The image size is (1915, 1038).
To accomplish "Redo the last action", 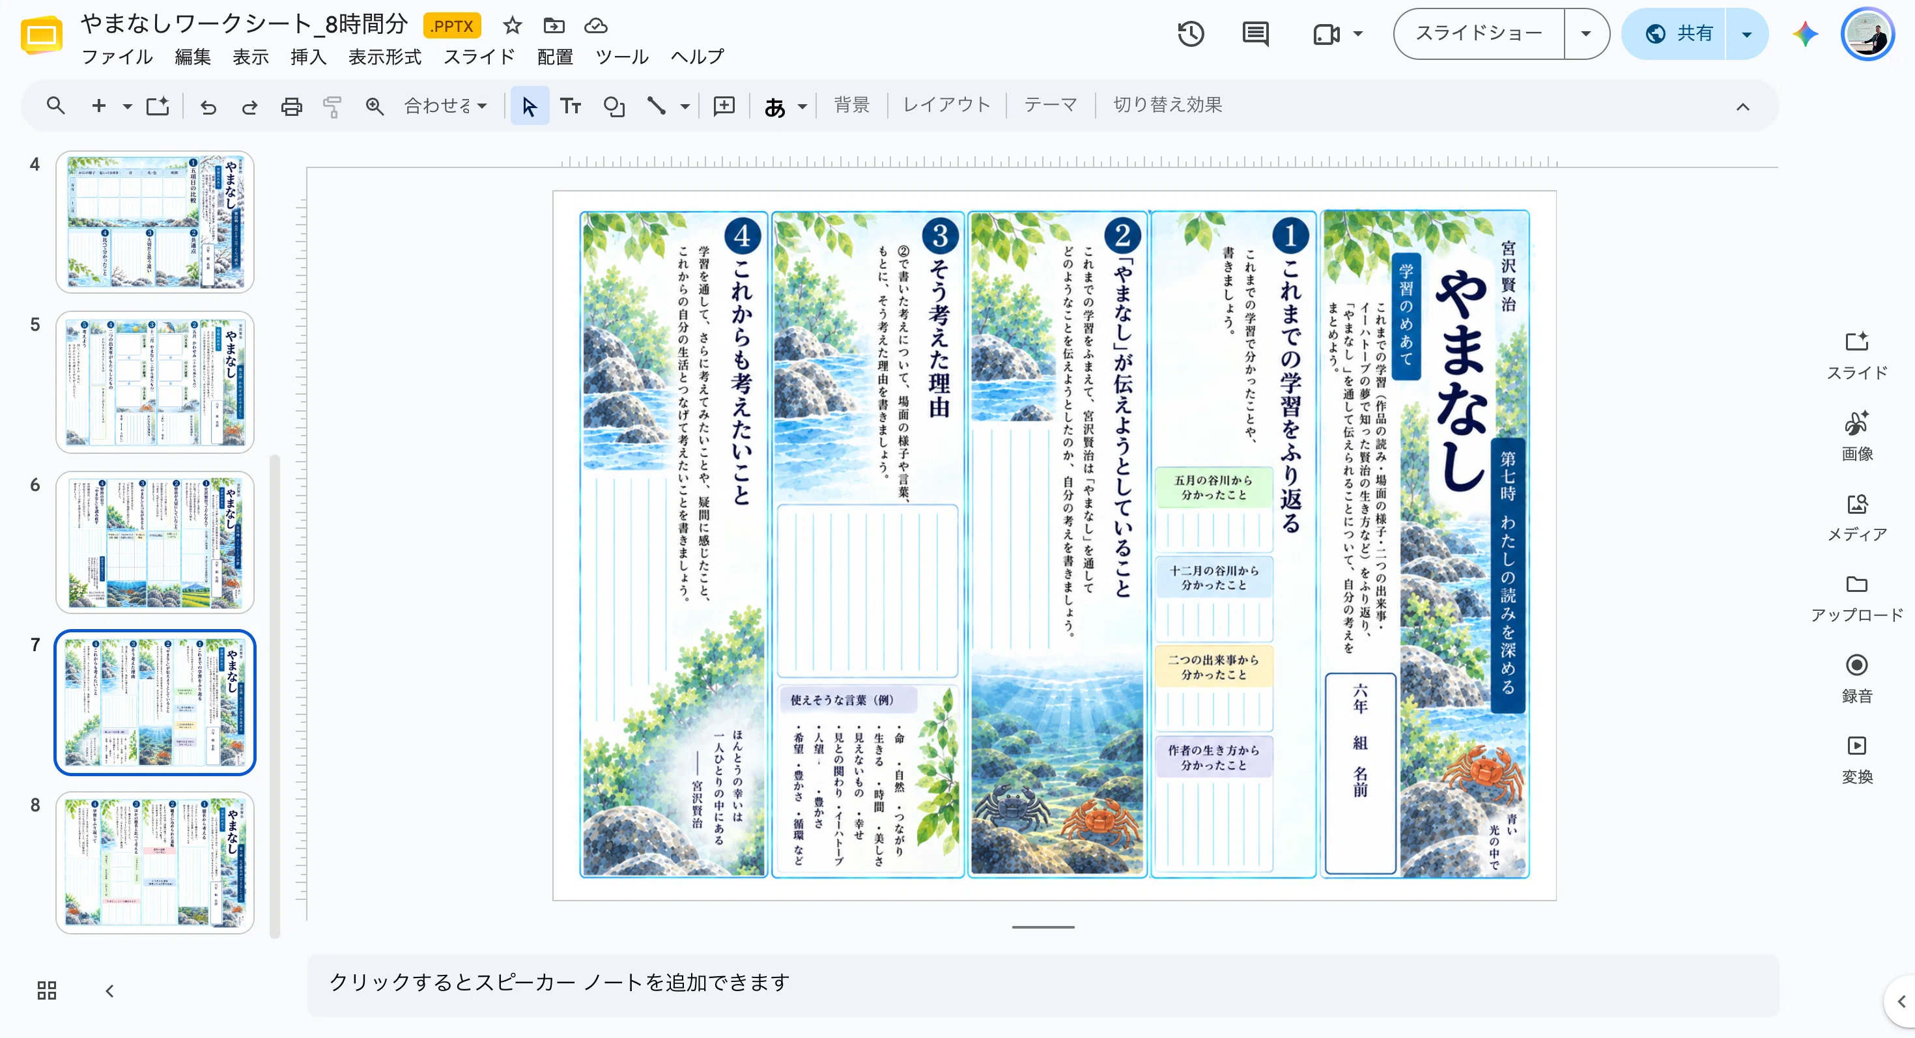I will [249, 106].
